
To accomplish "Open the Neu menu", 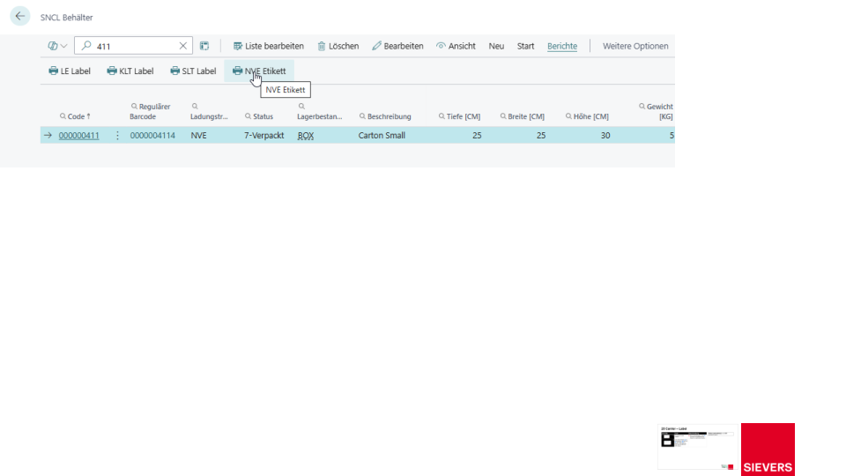I will click(x=496, y=46).
